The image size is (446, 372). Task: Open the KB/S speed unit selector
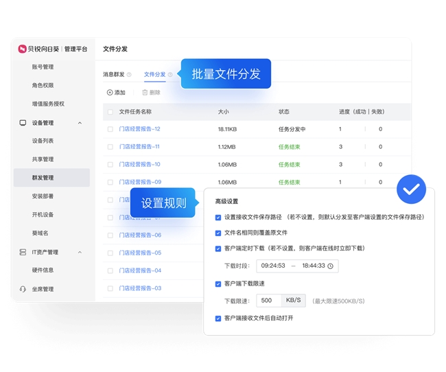pyautogui.click(x=294, y=301)
